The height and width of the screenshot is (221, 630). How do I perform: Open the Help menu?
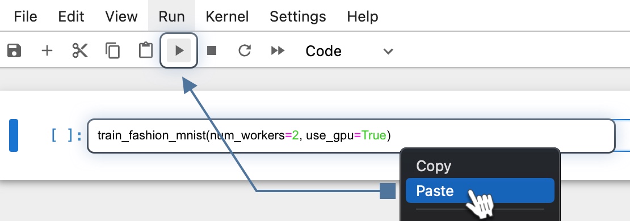point(363,16)
